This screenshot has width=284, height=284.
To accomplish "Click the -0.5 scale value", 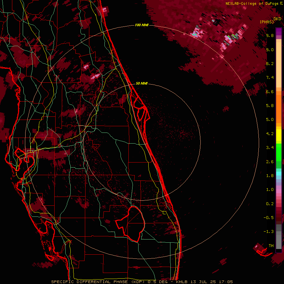I will pos(269,218).
